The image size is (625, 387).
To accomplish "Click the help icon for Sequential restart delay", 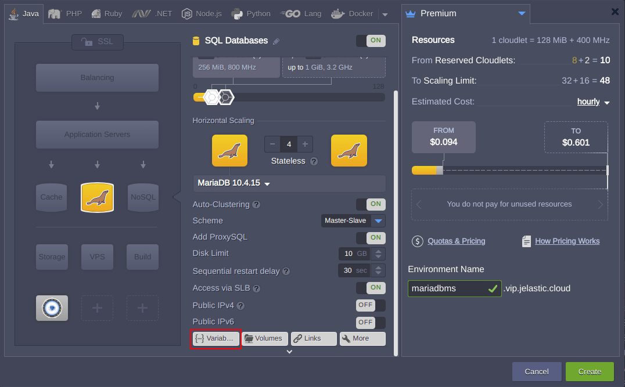I will pos(286,272).
